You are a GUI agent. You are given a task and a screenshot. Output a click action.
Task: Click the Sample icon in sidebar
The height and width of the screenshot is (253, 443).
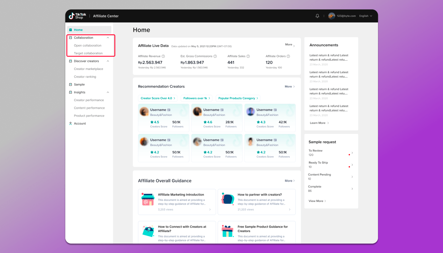point(71,85)
